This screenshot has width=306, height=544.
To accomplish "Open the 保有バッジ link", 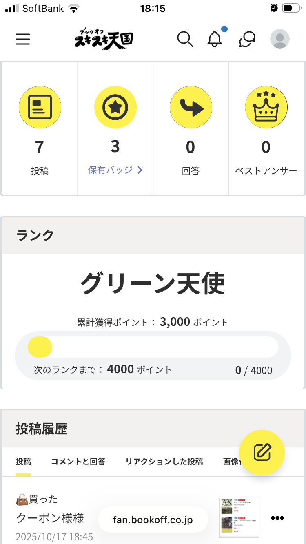I will 111,170.
